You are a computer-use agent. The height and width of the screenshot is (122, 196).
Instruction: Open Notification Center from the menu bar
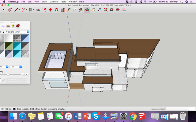click(191, 2)
